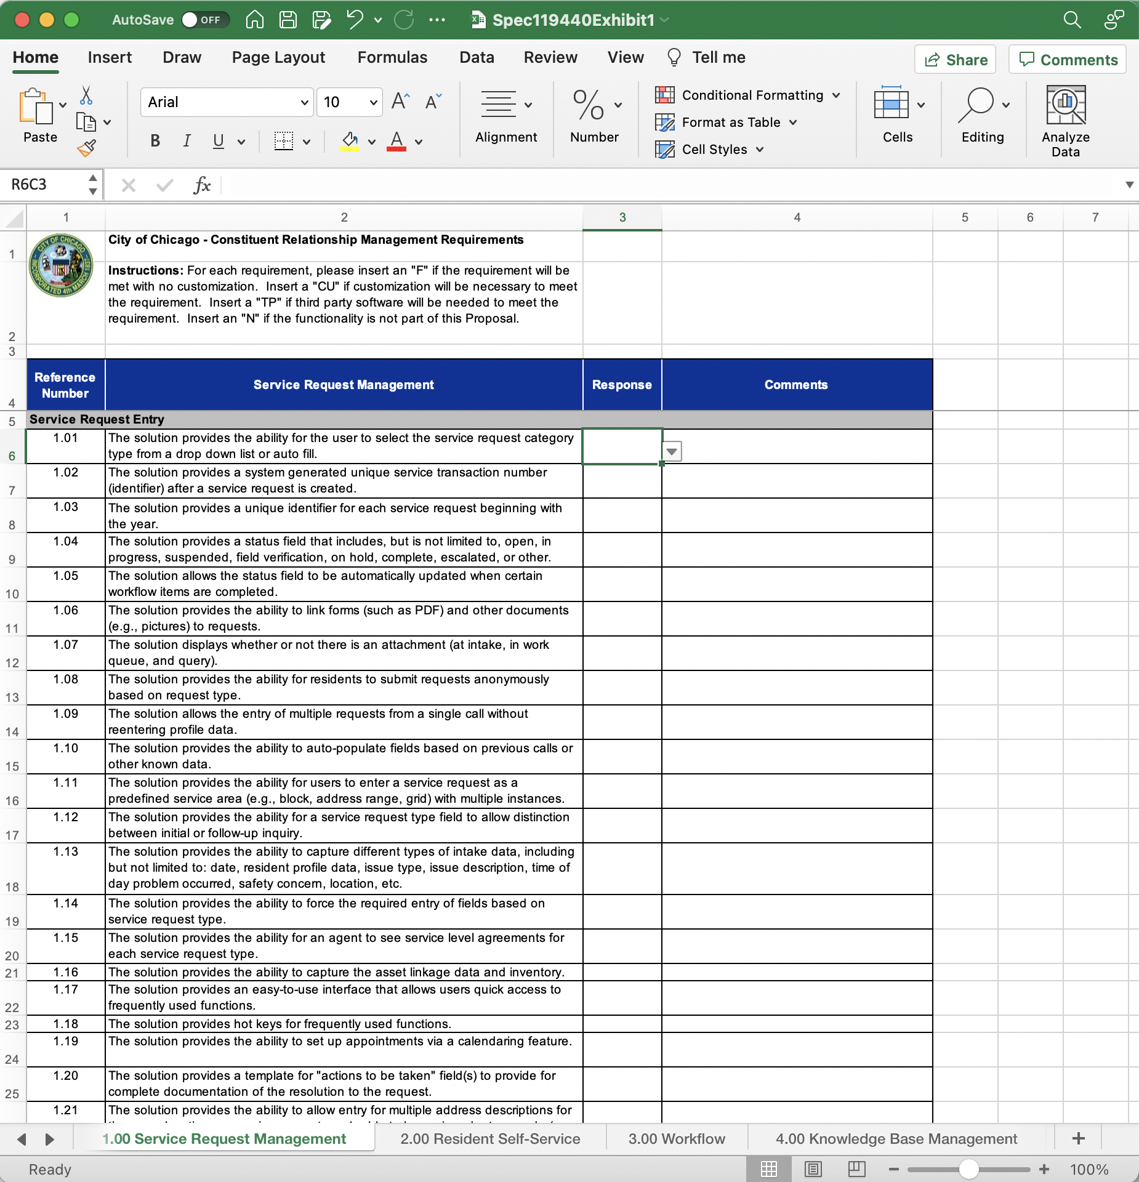Click the Increase Font Size icon
This screenshot has width=1139, height=1182.
[400, 102]
